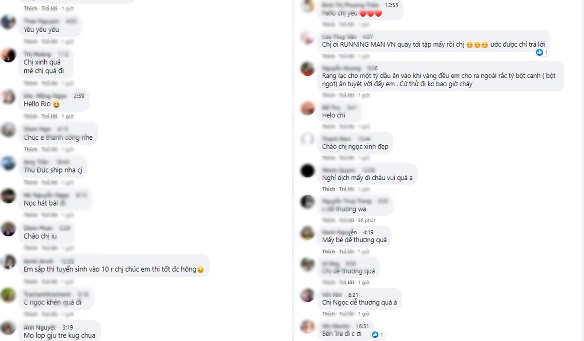Click avatar beside "Em sắp thi tuyển sinh" comment
Screen dimensions: 584x341
click(x=8, y=262)
